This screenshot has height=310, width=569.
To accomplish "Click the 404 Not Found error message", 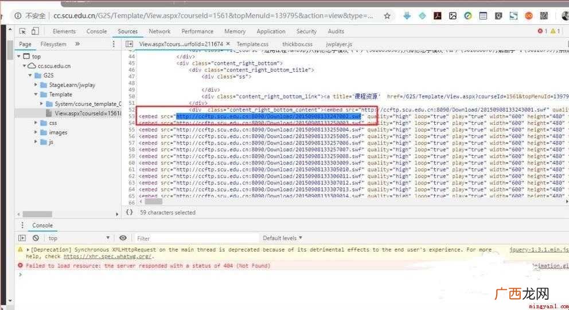I will [148, 266].
